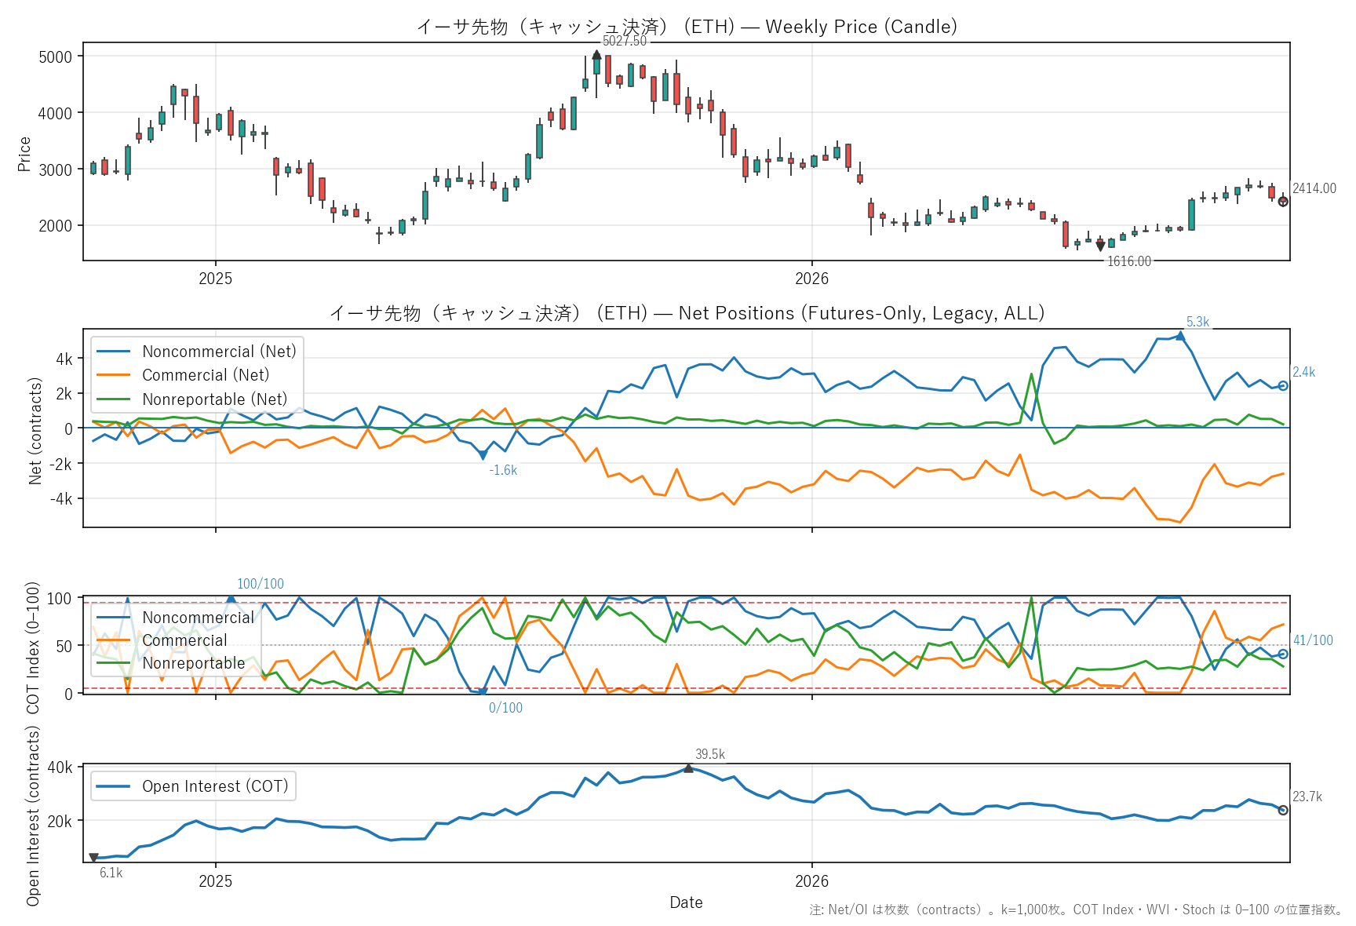
Task: Click the footnote about Net/OI contracts
Action: click(1076, 910)
